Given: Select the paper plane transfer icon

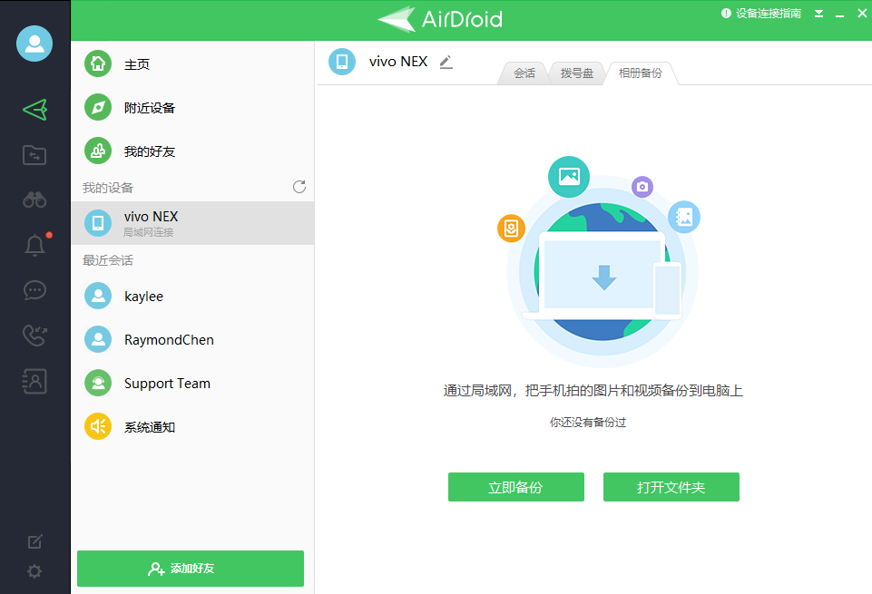Looking at the screenshot, I should tap(34, 110).
